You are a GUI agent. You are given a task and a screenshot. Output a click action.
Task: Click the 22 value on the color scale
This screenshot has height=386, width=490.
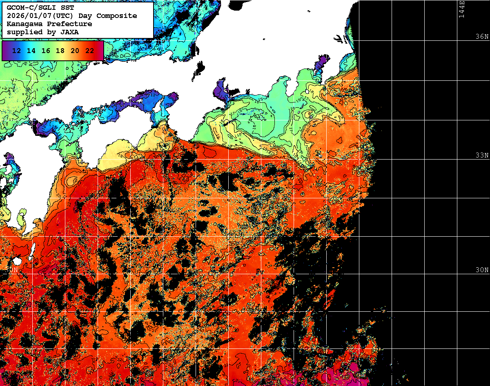pos(89,51)
